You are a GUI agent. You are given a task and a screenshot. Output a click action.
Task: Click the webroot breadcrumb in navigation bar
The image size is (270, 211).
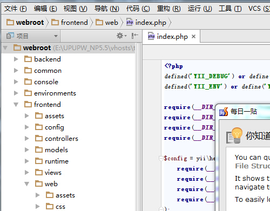click(25, 23)
